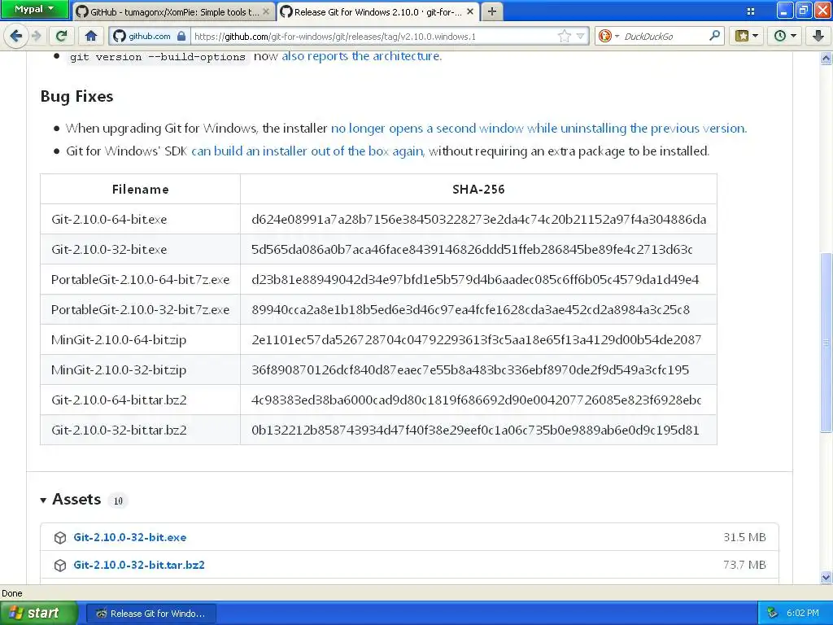Click the hash starting with 2e1101ec57da
The width and height of the screenshot is (833, 625).
[x=476, y=339]
